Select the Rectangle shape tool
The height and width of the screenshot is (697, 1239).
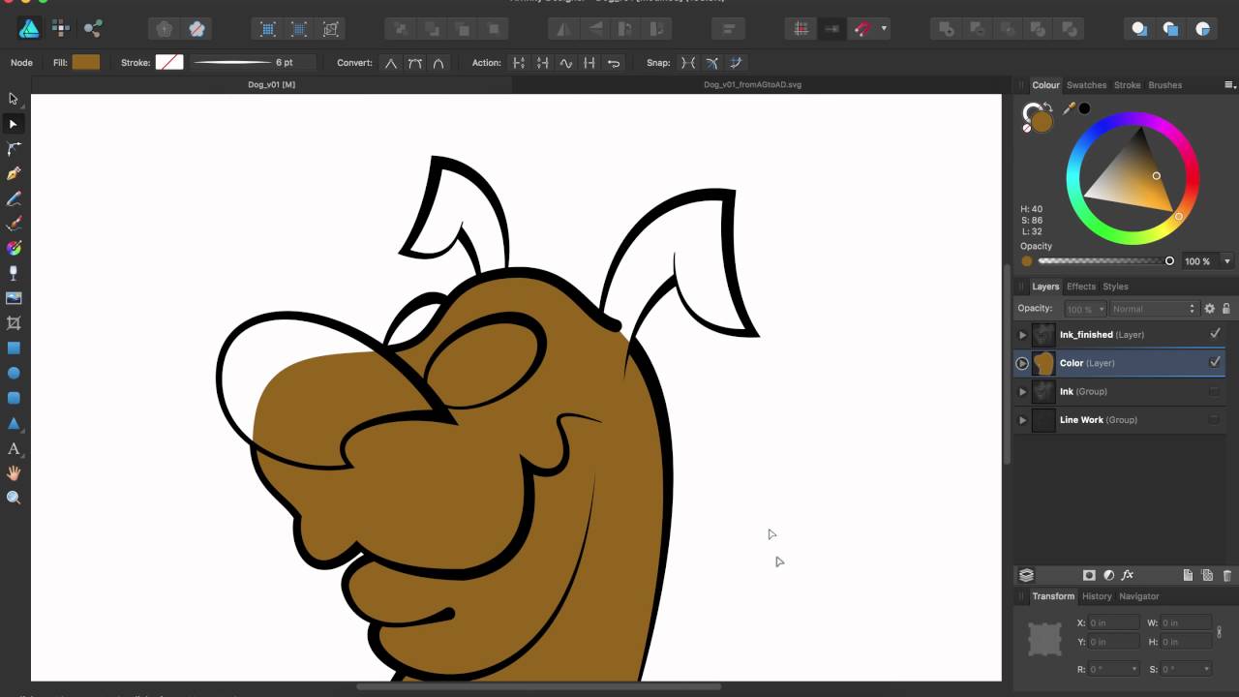click(x=14, y=348)
